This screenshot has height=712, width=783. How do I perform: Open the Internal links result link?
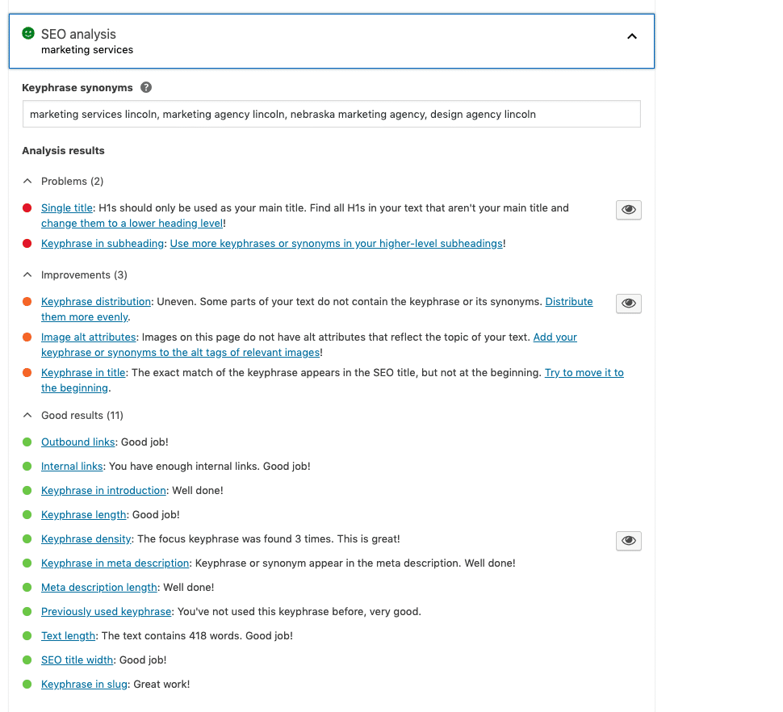72,467
